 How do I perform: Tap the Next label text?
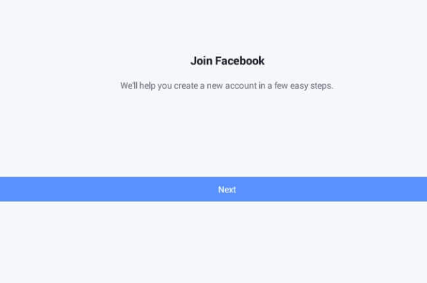click(227, 190)
